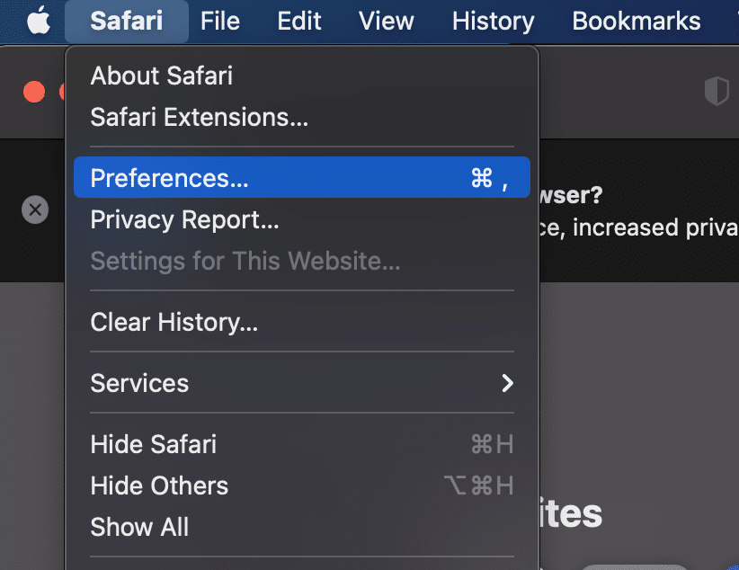Open the View menu
The width and height of the screenshot is (739, 570).
point(386,20)
